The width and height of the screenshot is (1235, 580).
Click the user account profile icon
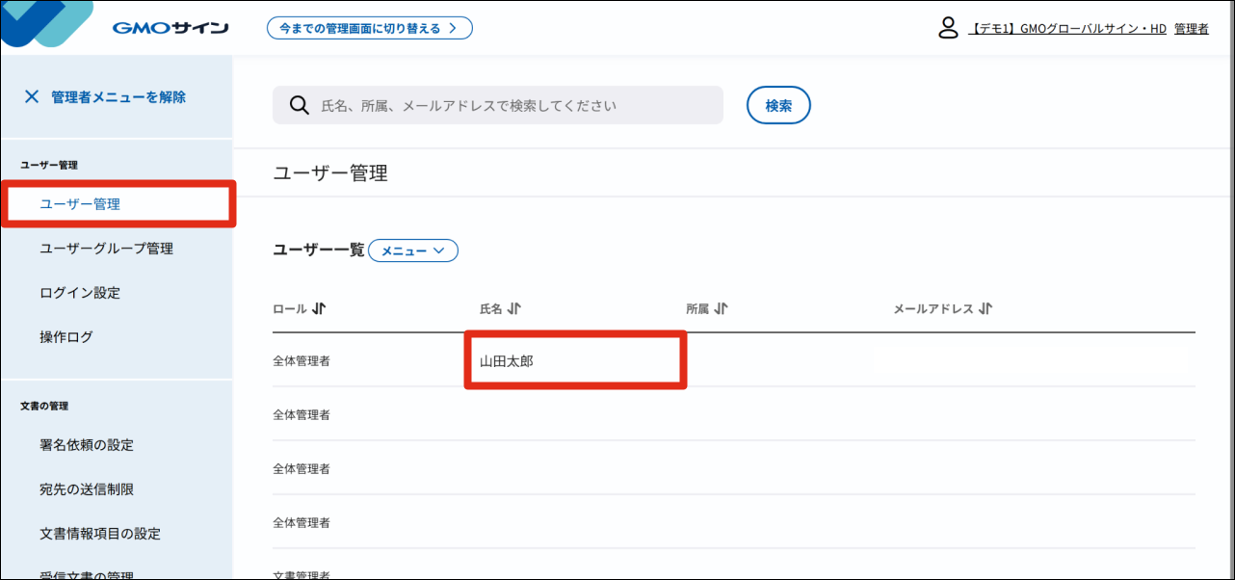click(948, 28)
